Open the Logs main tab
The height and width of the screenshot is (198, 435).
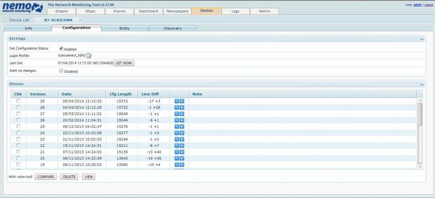pyautogui.click(x=235, y=11)
